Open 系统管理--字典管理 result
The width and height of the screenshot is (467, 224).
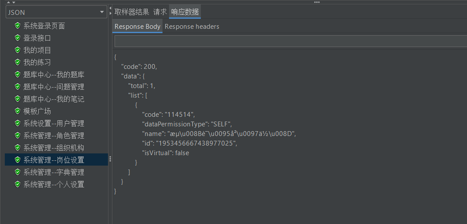(54, 173)
